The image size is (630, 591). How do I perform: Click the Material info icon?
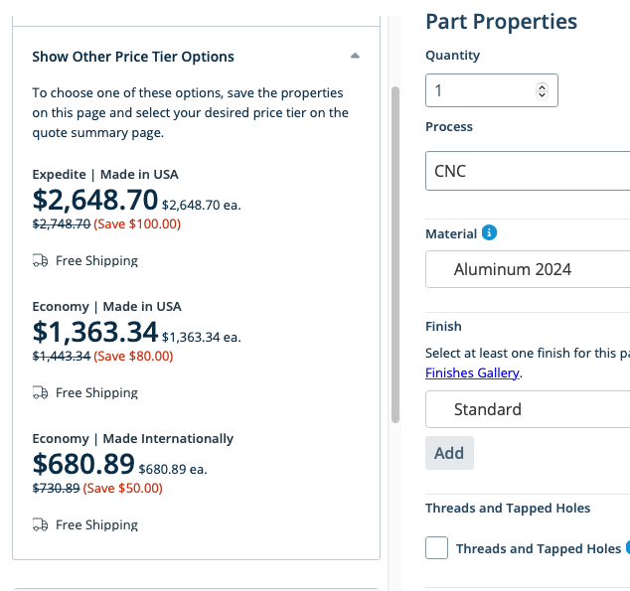click(x=489, y=232)
